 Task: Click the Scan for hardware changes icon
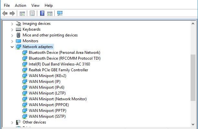click(x=60, y=13)
